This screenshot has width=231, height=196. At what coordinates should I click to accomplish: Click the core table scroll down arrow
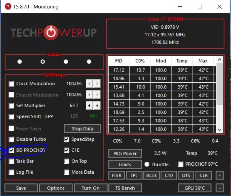pyautogui.click(x=220, y=130)
